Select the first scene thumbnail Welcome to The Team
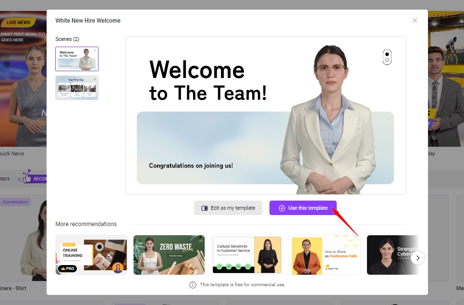The width and height of the screenshot is (464, 305). point(77,59)
